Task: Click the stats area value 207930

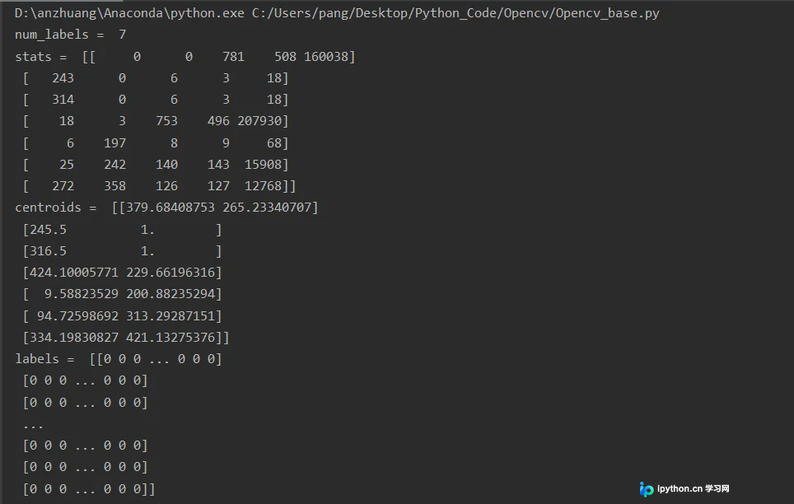Action: point(259,121)
